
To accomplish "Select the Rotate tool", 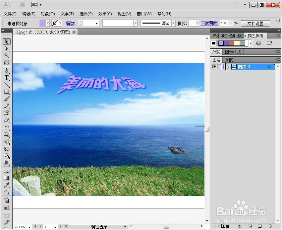I will tap(7, 128).
